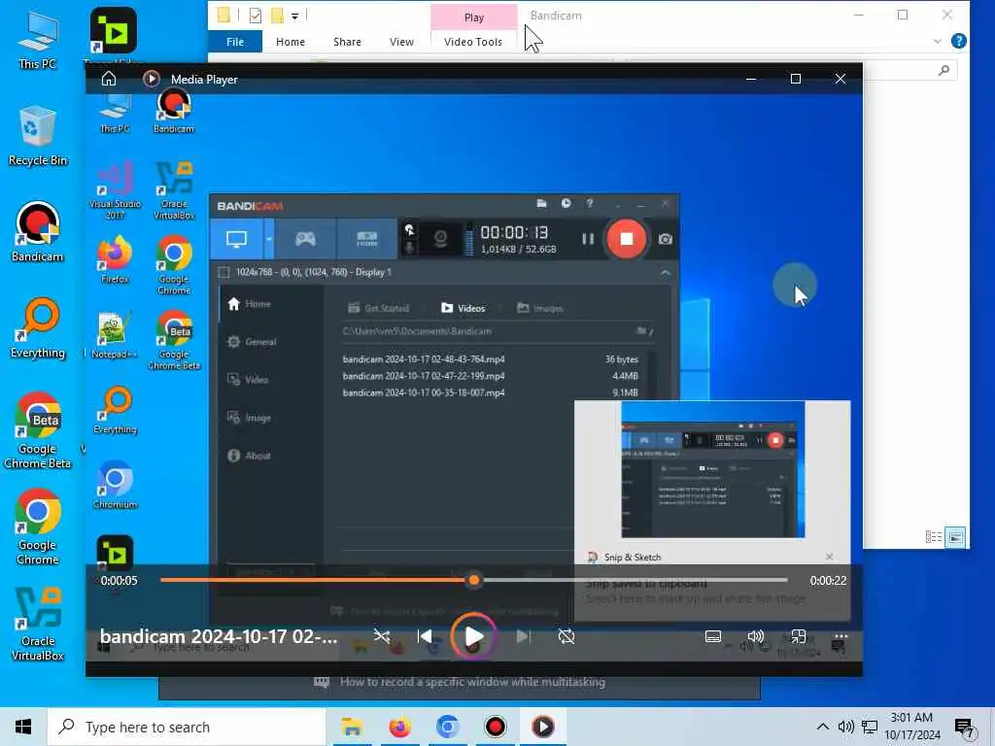Open network status tray icon

click(x=870, y=727)
